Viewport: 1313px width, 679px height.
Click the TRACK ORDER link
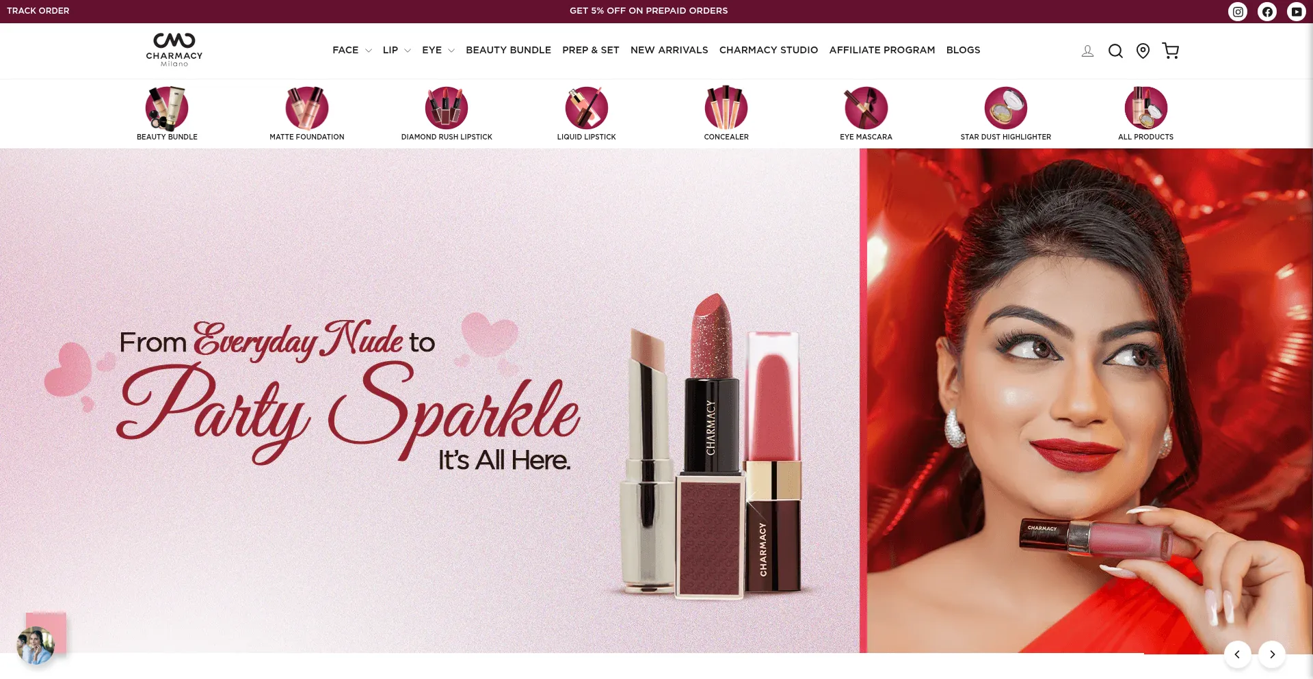pyautogui.click(x=38, y=11)
